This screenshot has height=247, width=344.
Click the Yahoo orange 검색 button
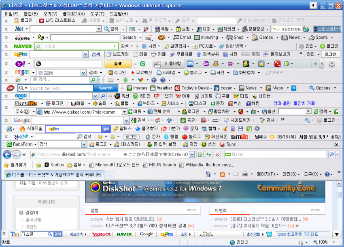pos(118,64)
